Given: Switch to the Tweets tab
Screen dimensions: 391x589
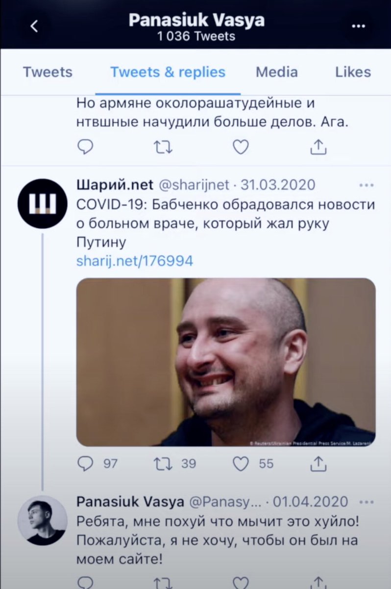Looking at the screenshot, I should coord(48,72).
